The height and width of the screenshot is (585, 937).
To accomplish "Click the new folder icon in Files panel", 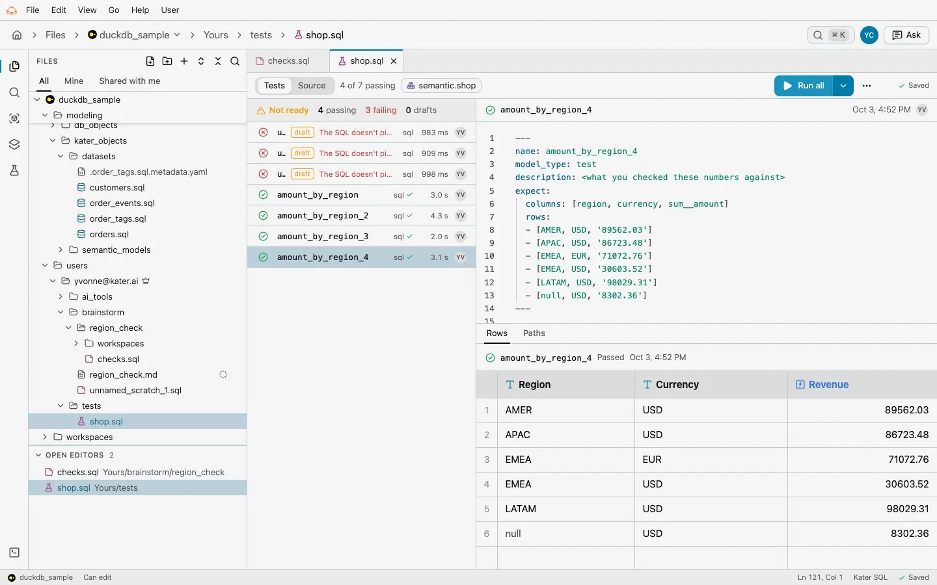I will click(167, 61).
